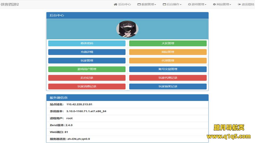Screen dimensions: 255x143
Task: Expand the 游戏管理 dropdown caret
Action: point(206,5)
